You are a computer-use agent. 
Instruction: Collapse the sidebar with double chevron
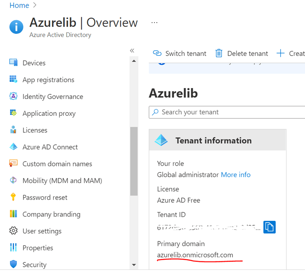[x=132, y=51]
